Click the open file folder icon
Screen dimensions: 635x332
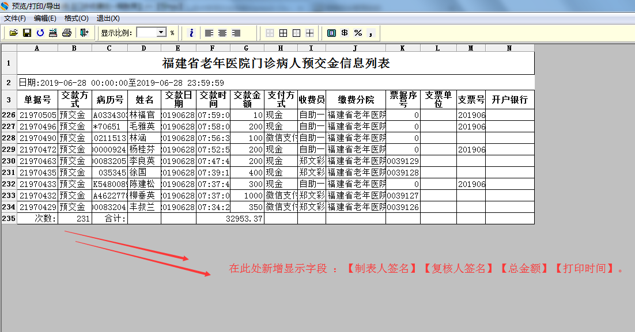coord(14,33)
